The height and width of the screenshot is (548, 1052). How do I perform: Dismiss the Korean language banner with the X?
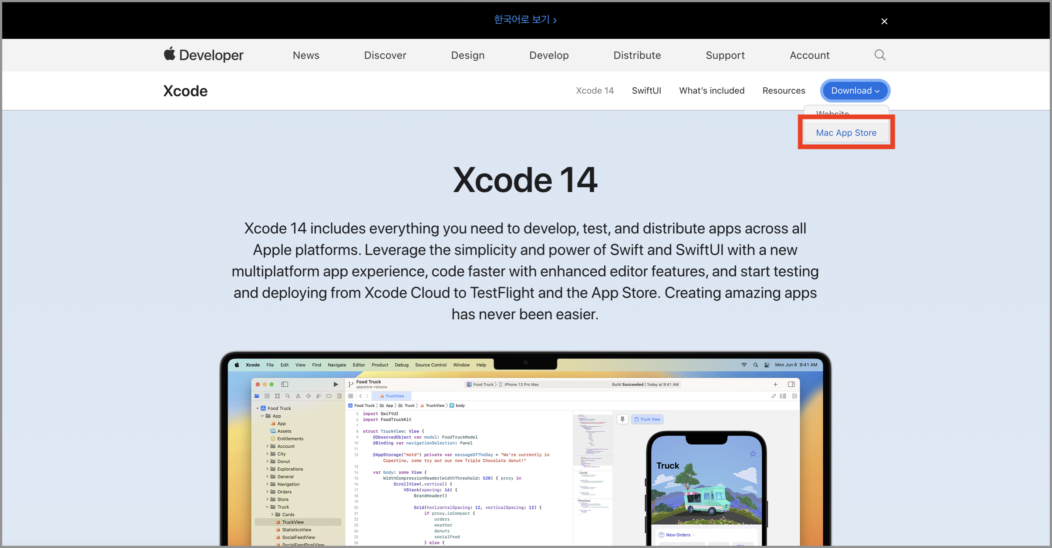pos(884,21)
